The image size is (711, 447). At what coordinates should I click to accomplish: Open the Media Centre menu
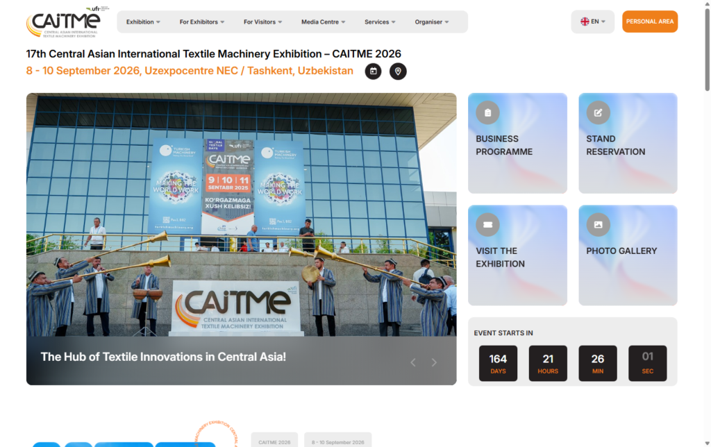tap(323, 22)
